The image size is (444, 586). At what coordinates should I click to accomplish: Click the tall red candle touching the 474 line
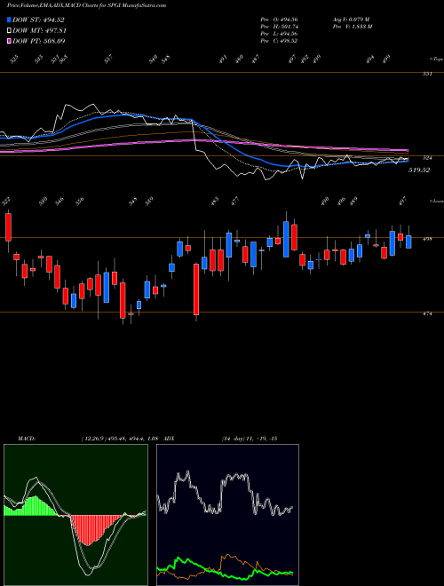196,289
